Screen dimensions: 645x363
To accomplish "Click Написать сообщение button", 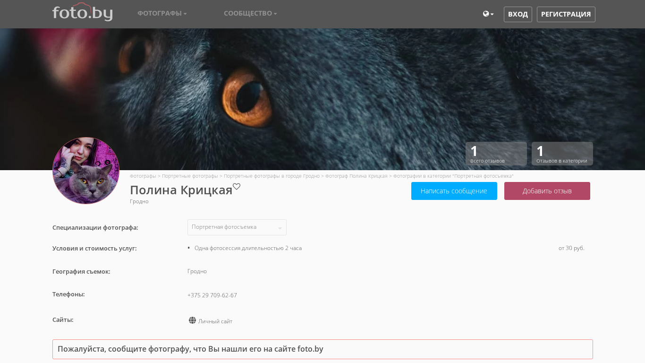I will (454, 191).
